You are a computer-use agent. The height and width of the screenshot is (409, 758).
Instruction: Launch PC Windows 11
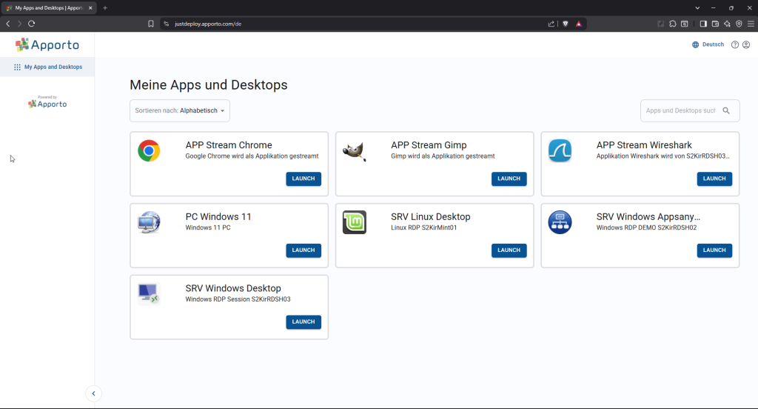pyautogui.click(x=303, y=250)
